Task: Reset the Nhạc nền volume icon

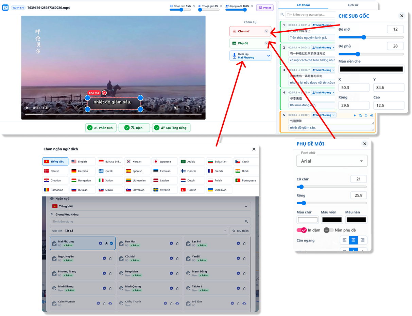Action: point(193,6)
